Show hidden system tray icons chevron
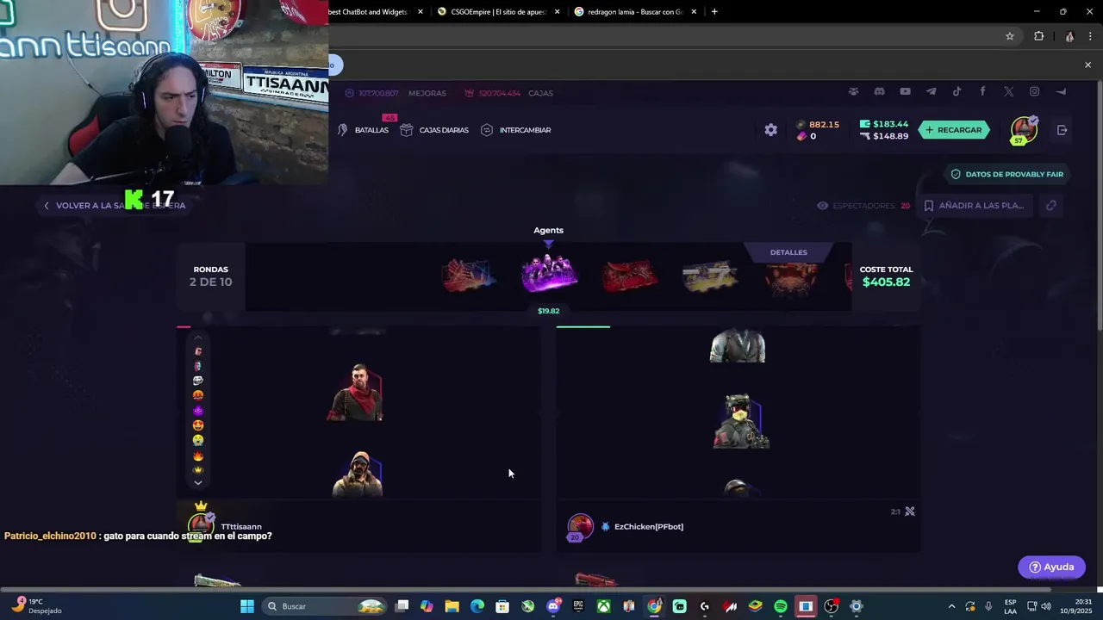 click(x=951, y=606)
